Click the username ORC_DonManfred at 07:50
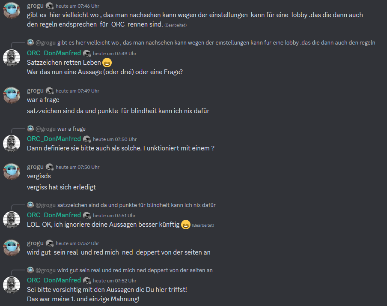 coord(54,139)
